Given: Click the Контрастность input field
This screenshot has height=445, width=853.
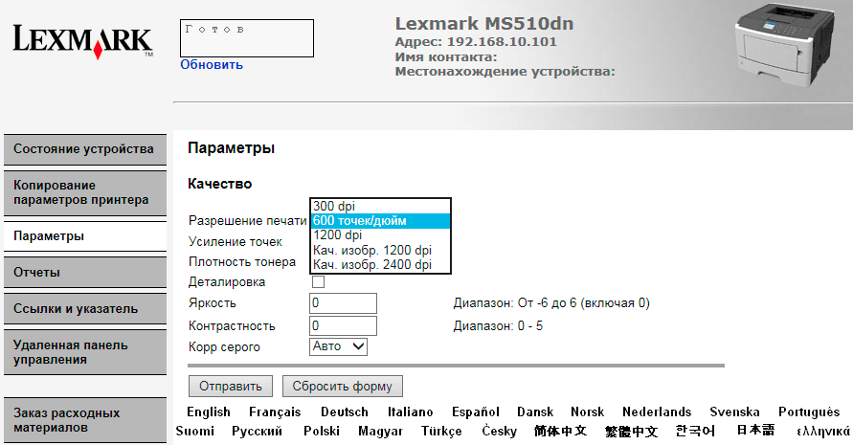Looking at the screenshot, I should 343,326.
